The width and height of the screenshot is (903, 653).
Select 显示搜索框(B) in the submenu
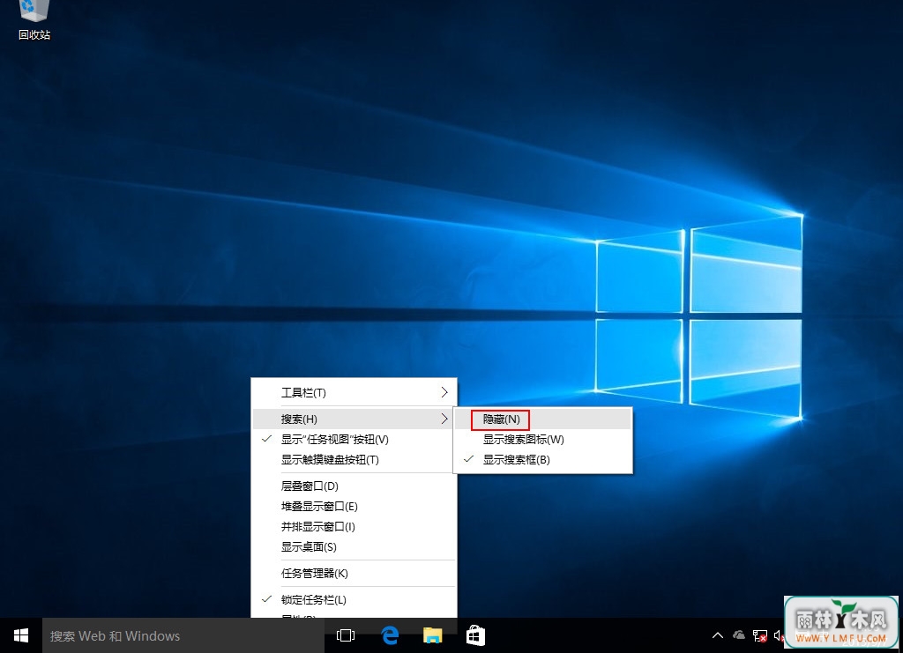tap(543, 460)
